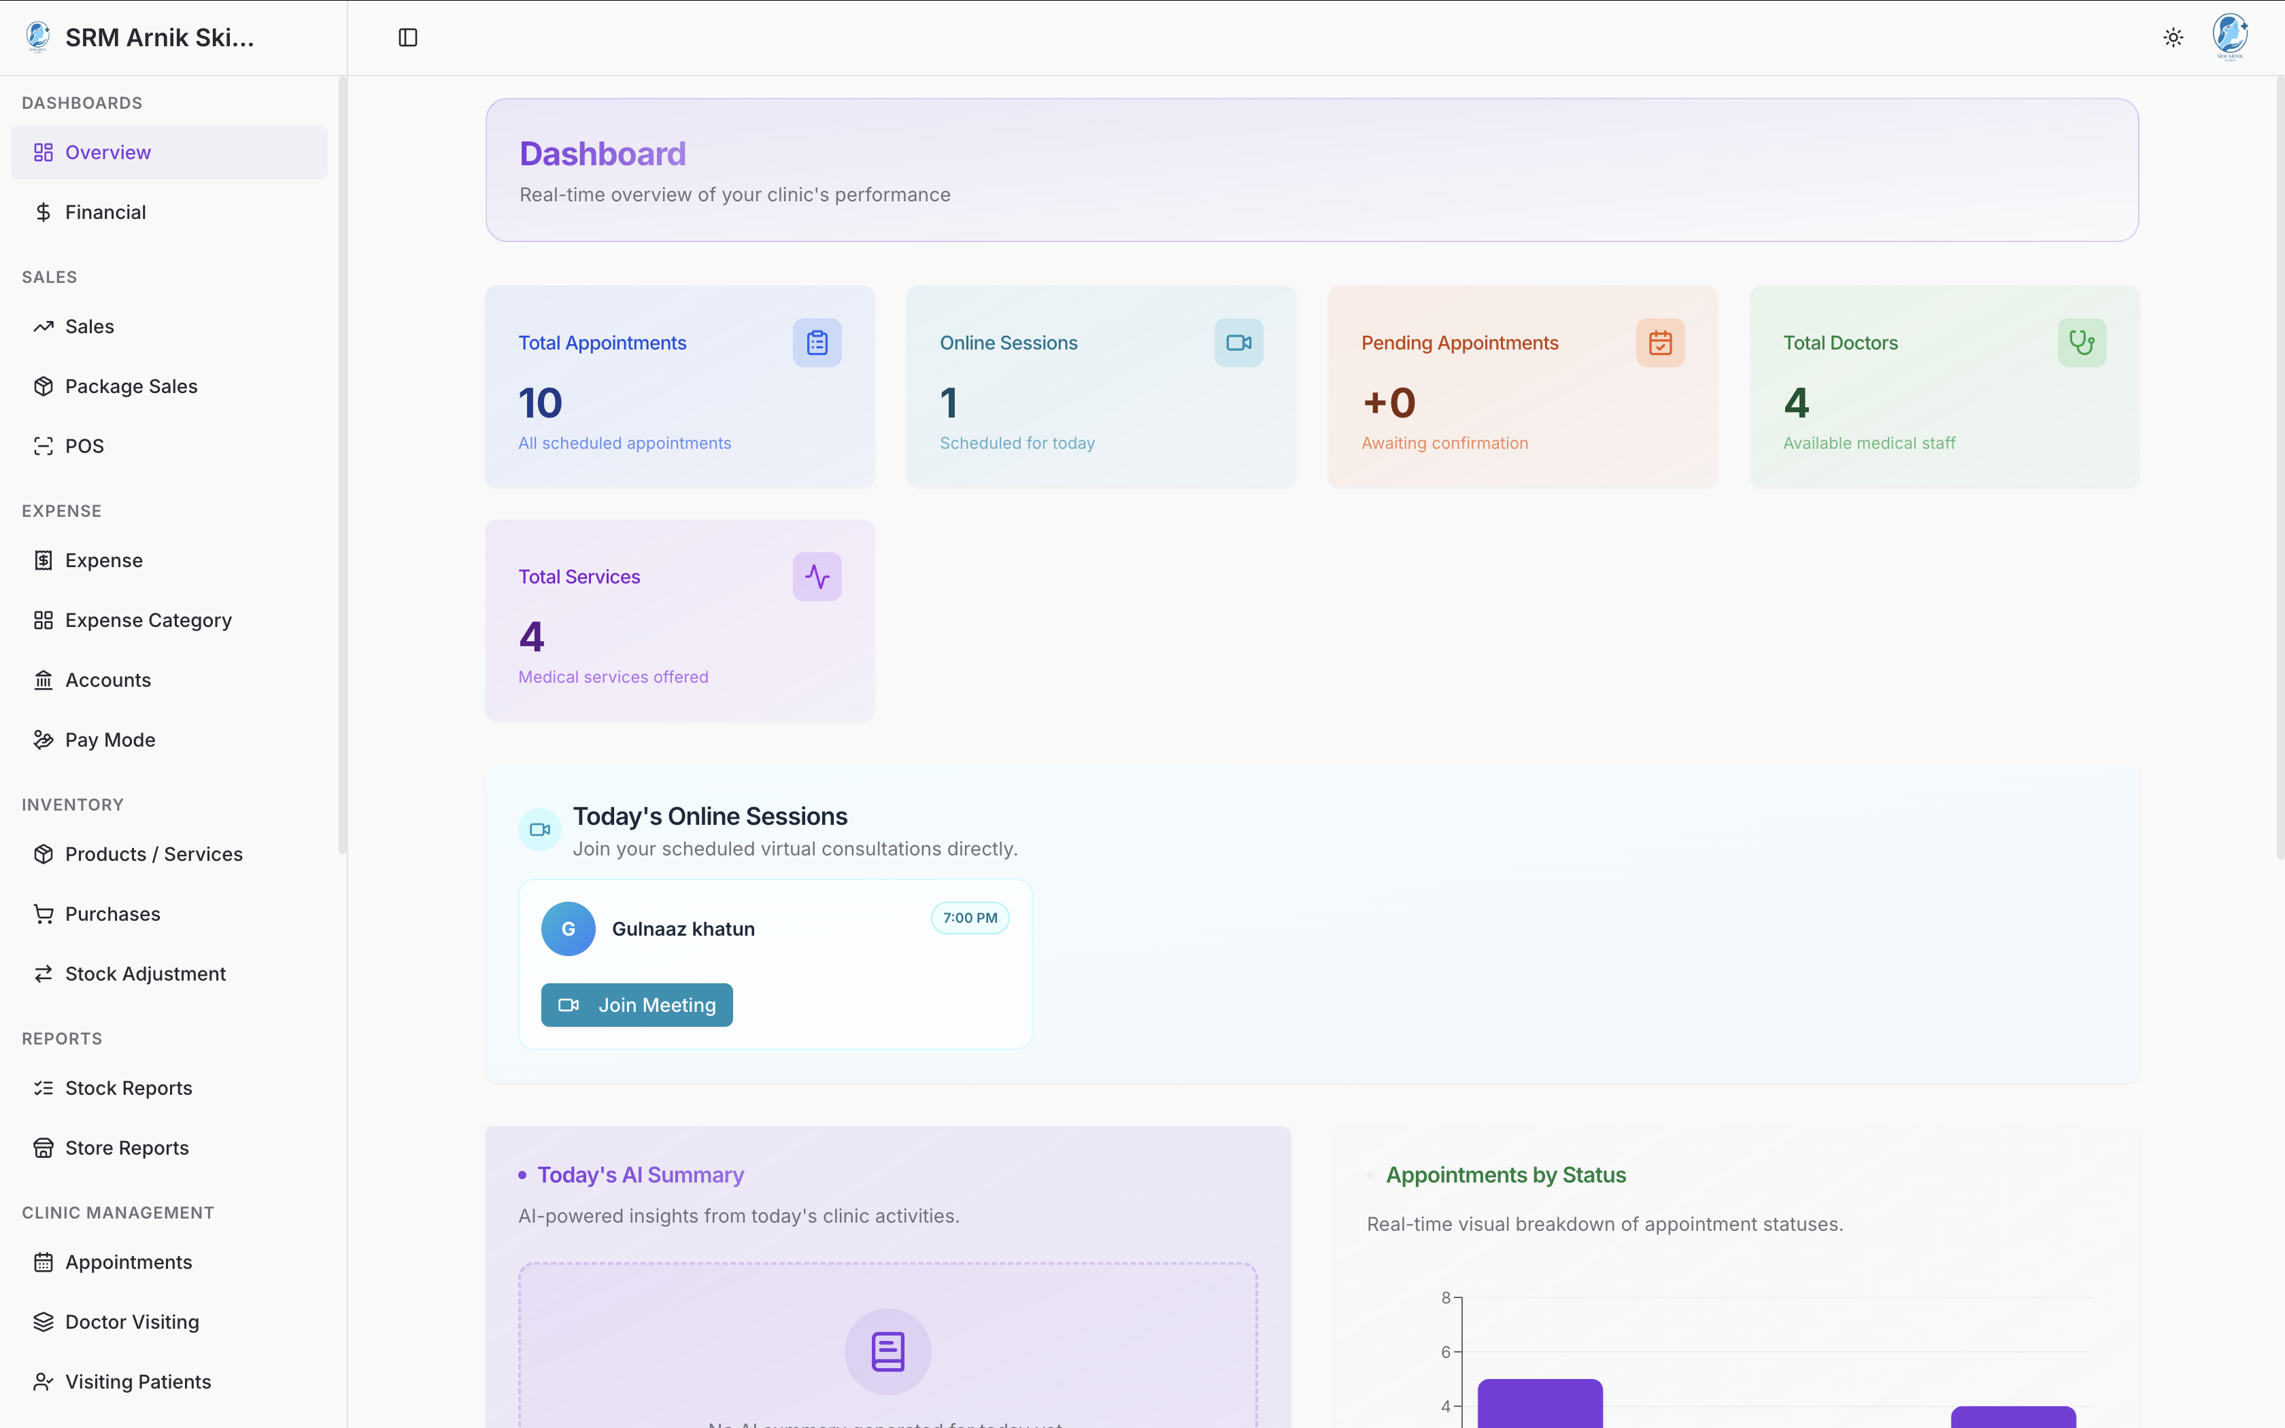The width and height of the screenshot is (2285, 1428).
Task: Click the clipboard icon on Total Appointments card
Action: [816, 342]
